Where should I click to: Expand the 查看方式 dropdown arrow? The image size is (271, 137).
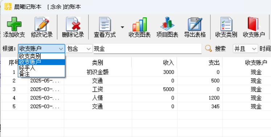click(122, 27)
